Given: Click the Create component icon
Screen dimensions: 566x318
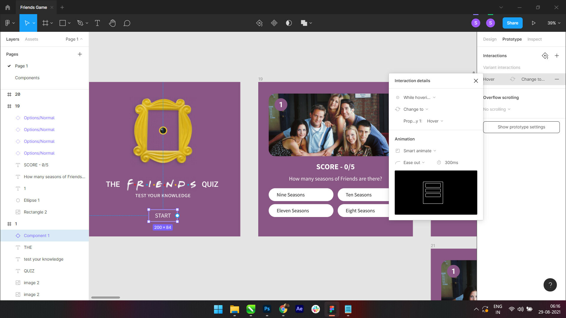Looking at the screenshot, I should coord(274,23).
